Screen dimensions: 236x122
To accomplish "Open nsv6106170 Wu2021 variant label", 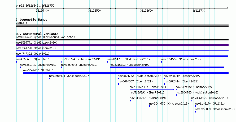I will (x=210, y=104).
